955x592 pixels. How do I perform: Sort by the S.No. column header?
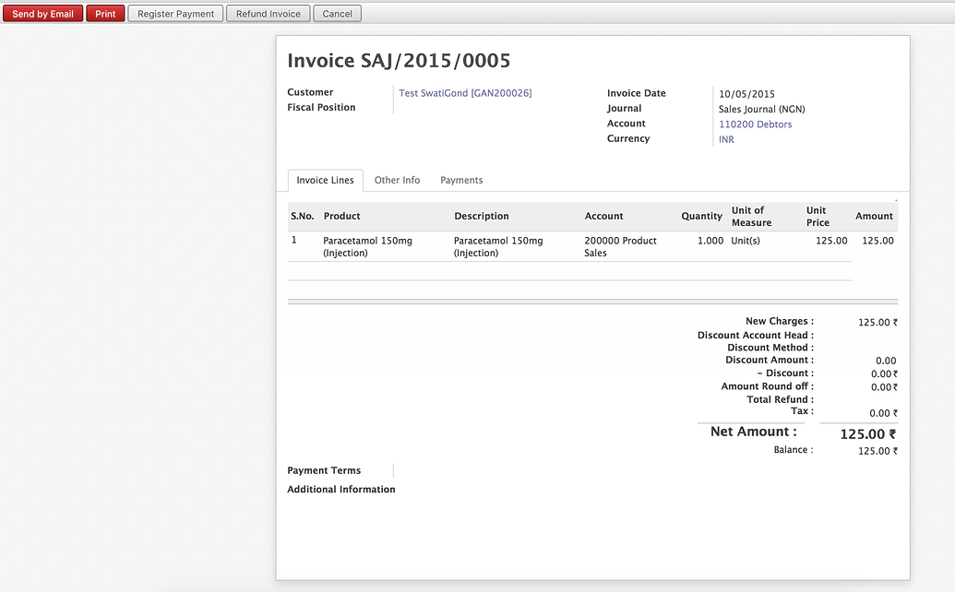302,217
